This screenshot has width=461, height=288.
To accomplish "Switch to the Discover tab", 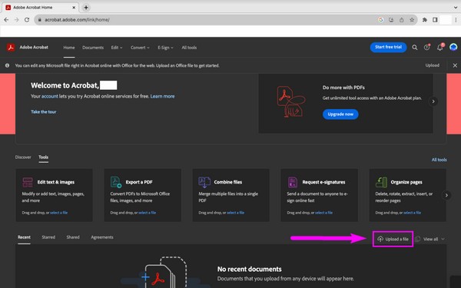I will [23, 157].
